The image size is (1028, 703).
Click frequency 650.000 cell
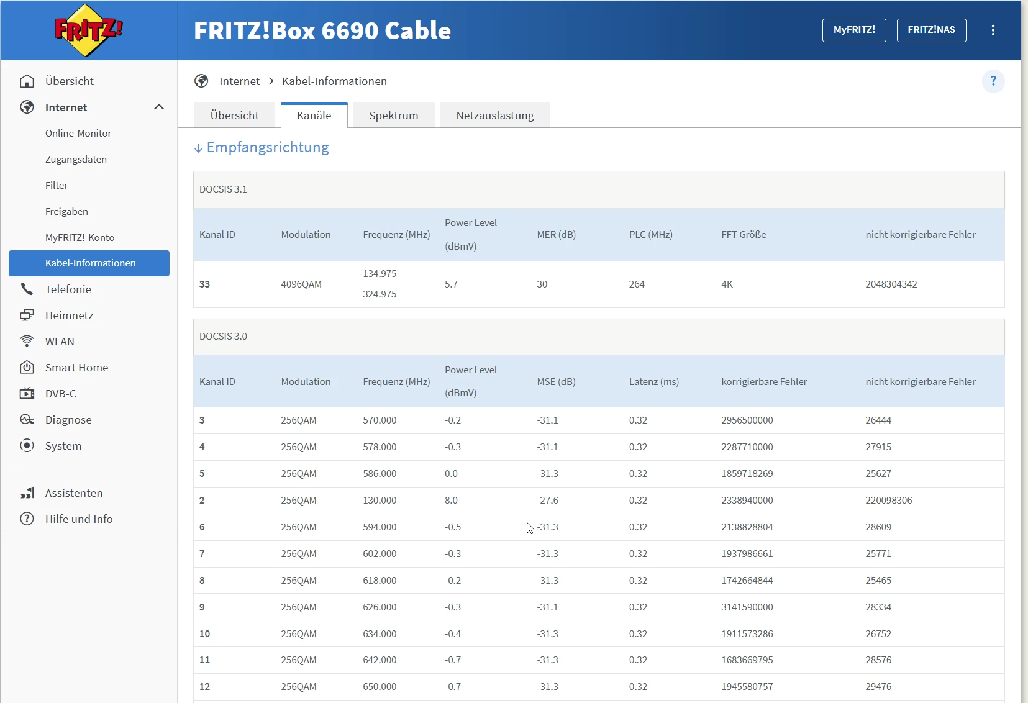tap(380, 687)
